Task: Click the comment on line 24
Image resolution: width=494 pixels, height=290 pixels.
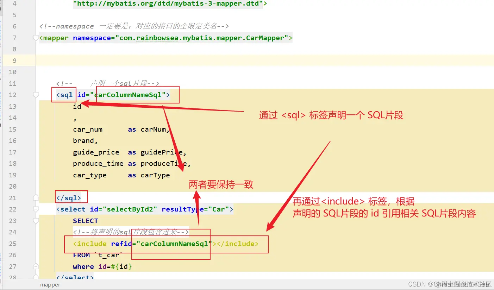Action: click(x=131, y=232)
